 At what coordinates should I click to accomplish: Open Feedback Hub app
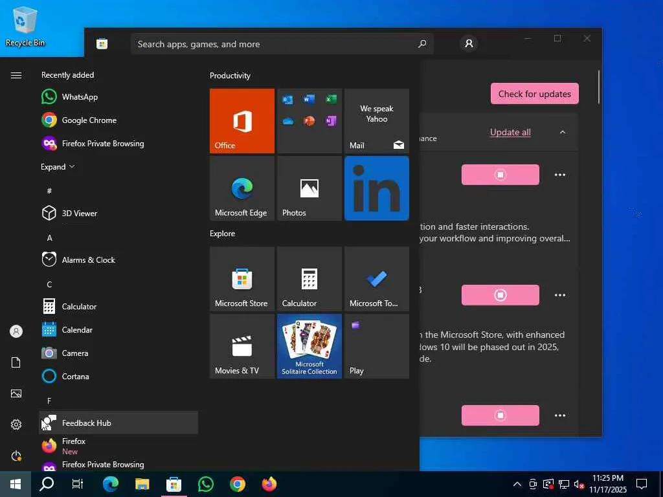(118, 423)
